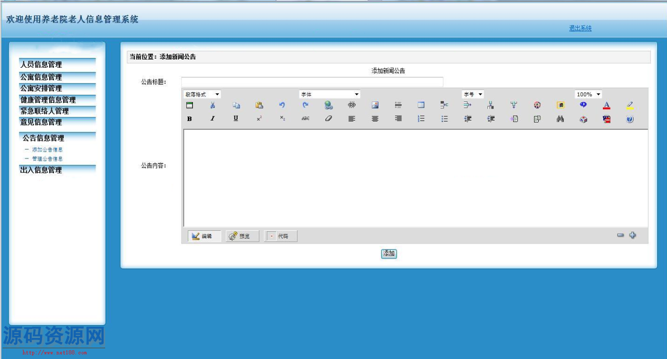Viewport: 667px width, 359px height.
Task: Enlarge the editor area with the plus icon
Action: tap(633, 235)
